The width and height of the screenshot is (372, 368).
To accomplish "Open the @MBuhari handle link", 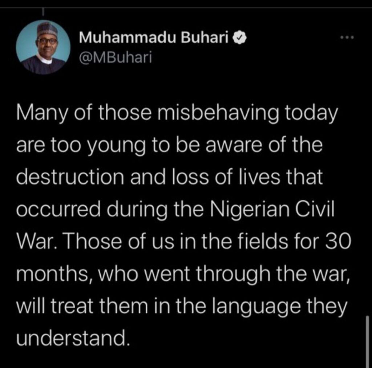I will 115,57.
